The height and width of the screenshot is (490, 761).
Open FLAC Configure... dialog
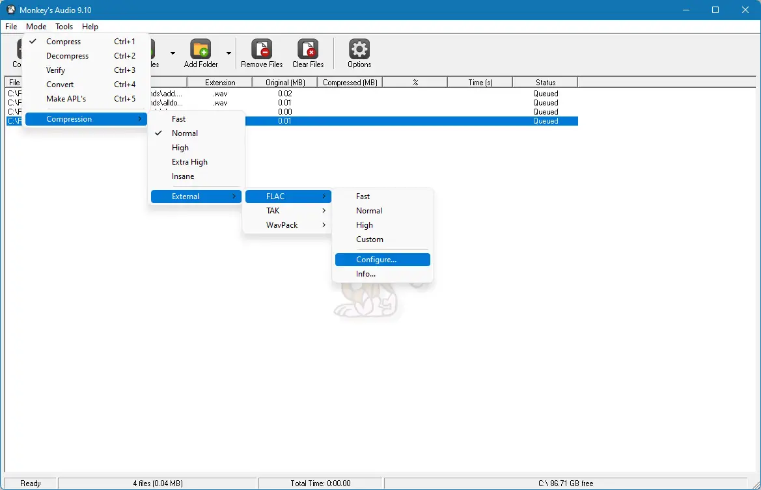(382, 260)
